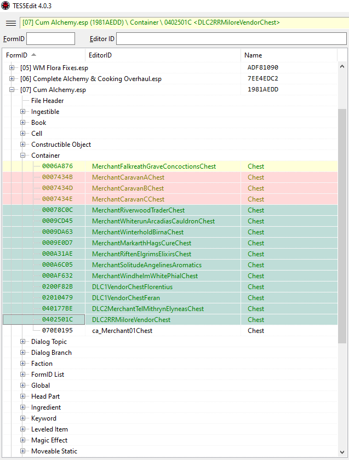The width and height of the screenshot is (349, 460).
Task: Expand the FormID List group
Action: [22, 375]
